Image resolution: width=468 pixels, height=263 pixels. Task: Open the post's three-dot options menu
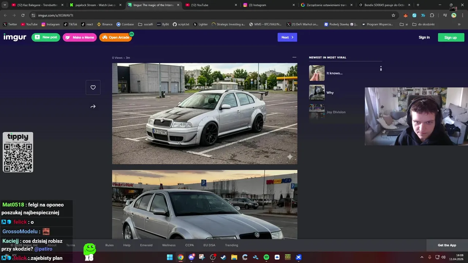[294, 57]
